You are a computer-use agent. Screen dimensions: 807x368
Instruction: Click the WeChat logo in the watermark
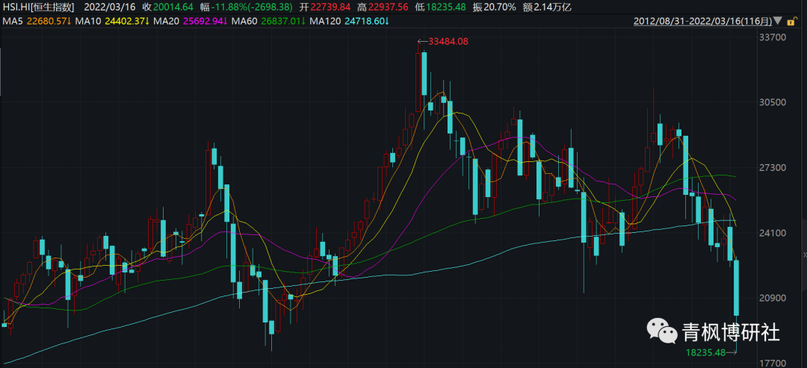pyautogui.click(x=661, y=330)
